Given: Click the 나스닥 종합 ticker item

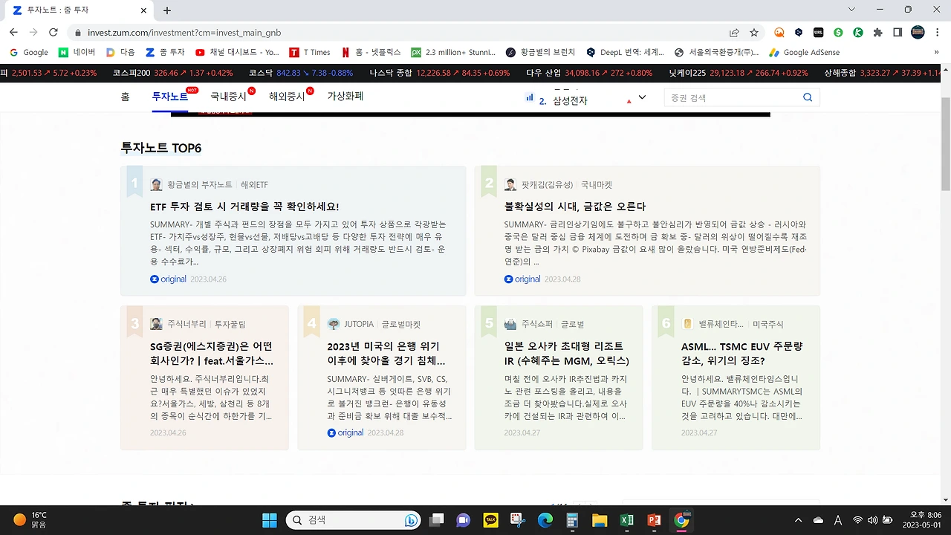Looking at the screenshot, I should pyautogui.click(x=440, y=73).
